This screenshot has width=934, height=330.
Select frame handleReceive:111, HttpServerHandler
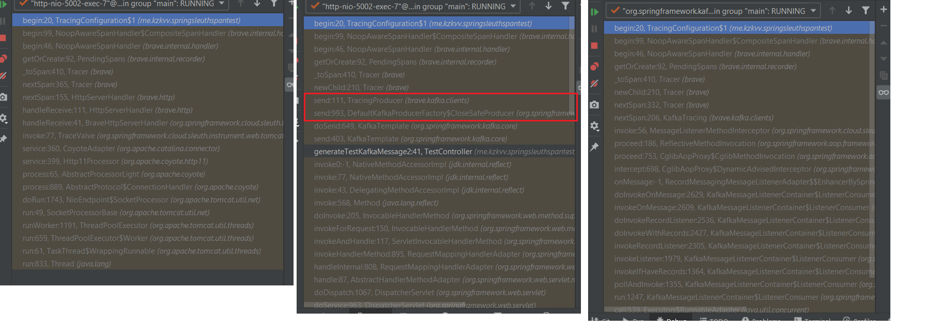[148, 110]
